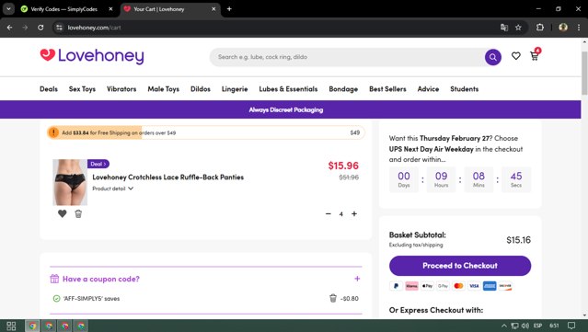Click the purple search magnifier button
The width and height of the screenshot is (588, 332).
click(x=492, y=57)
